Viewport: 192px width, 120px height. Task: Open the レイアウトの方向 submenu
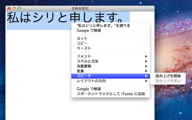pyautogui.click(x=111, y=81)
